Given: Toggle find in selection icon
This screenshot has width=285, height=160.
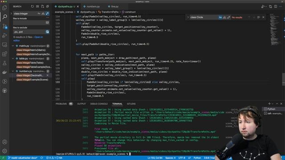Looking at the screenshot, I should 258,17.
